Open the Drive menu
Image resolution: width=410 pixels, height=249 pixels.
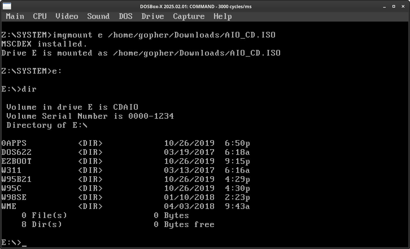153,16
